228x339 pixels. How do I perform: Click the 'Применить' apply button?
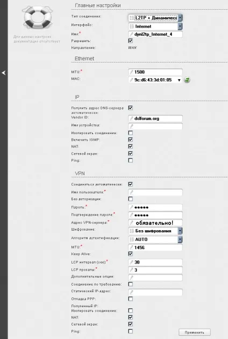click(195, 333)
